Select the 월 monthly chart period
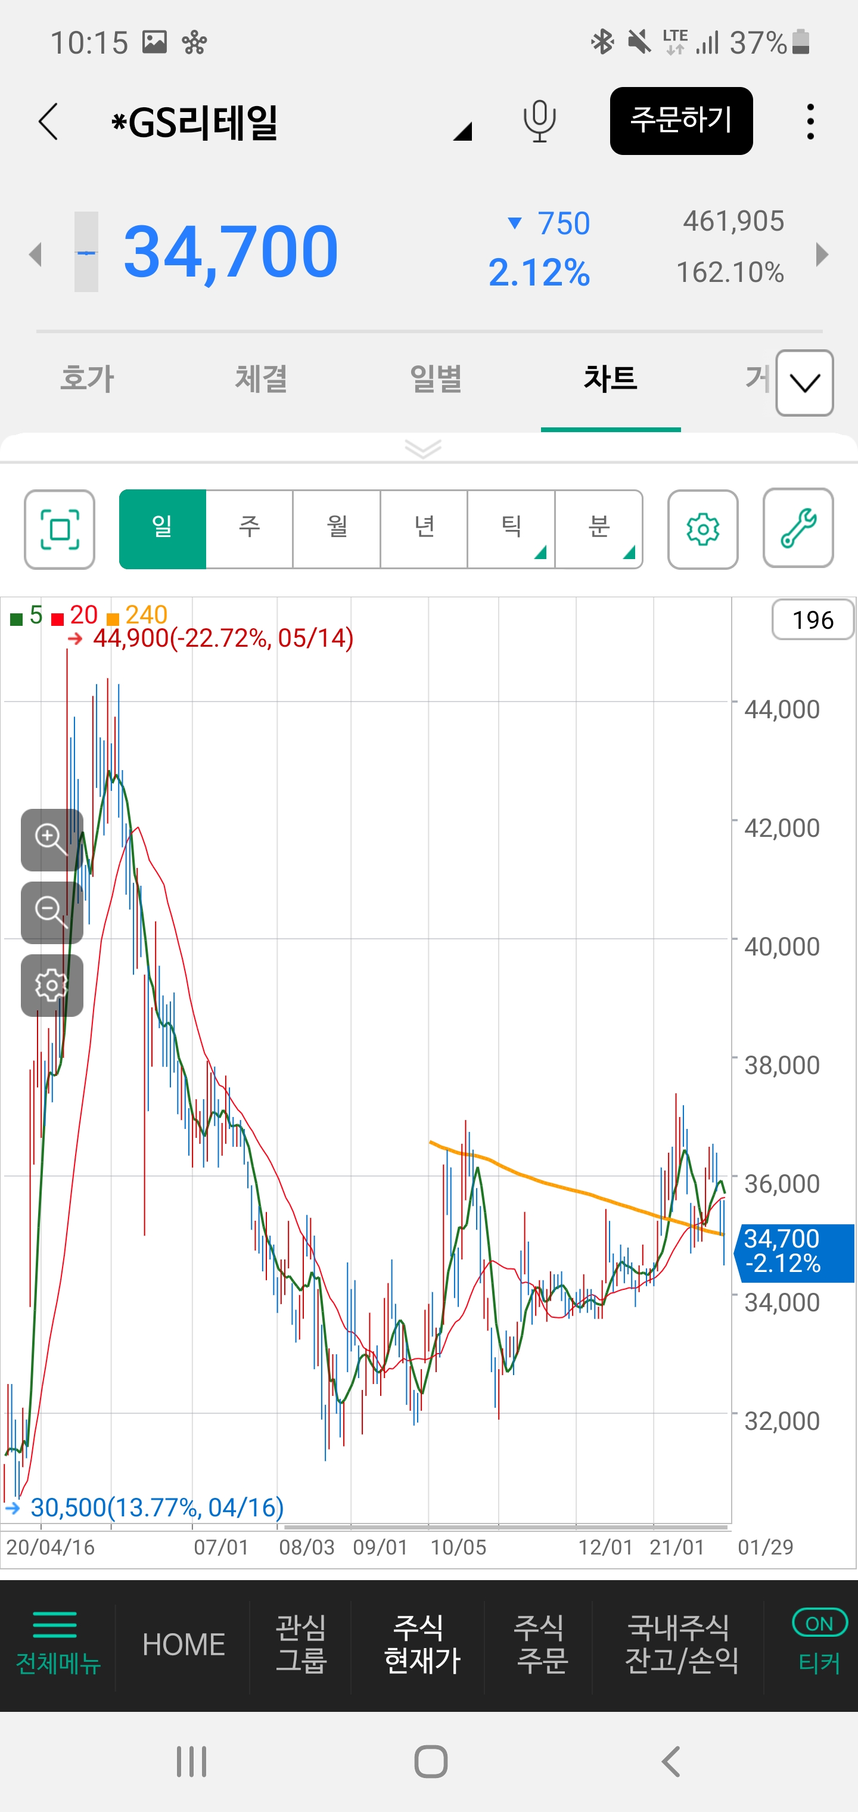The height and width of the screenshot is (1812, 858). [337, 529]
